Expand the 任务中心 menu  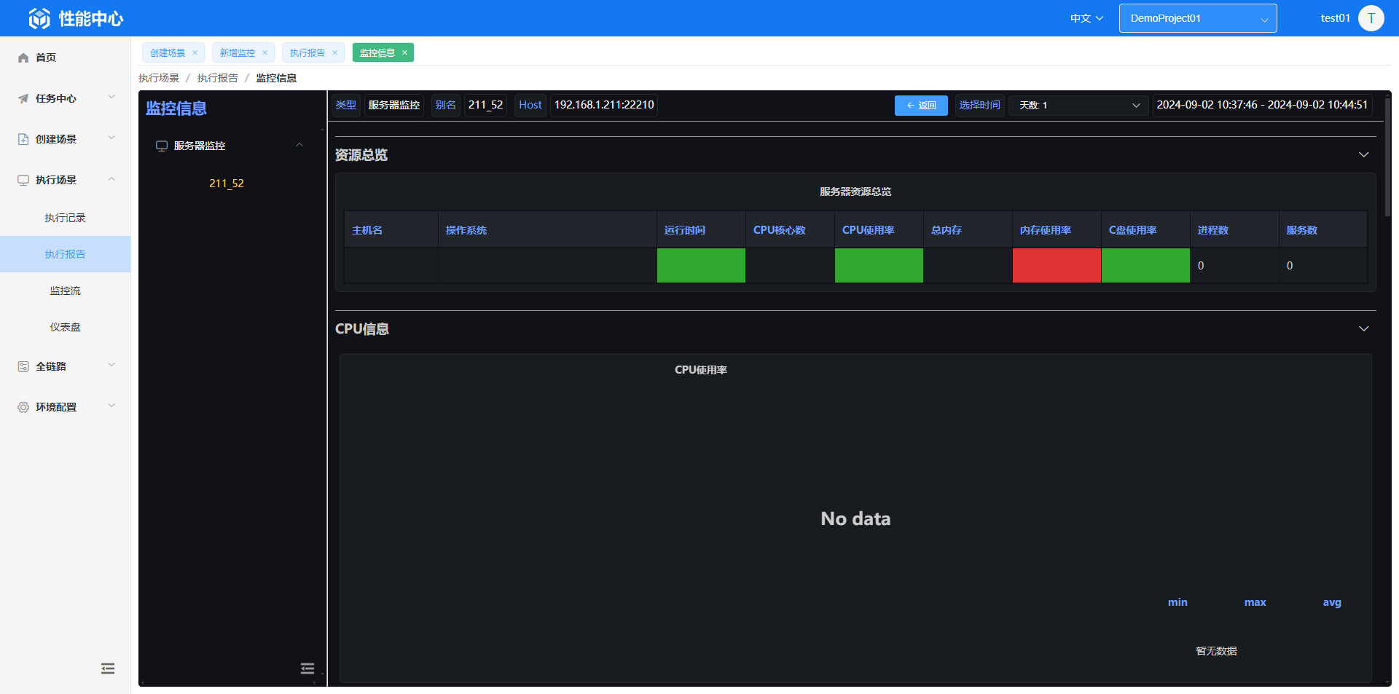click(111, 97)
